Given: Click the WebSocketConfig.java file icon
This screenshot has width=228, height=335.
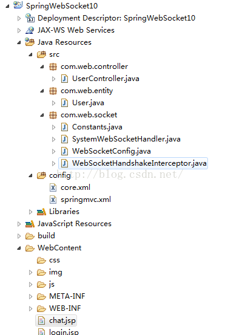Looking at the screenshot, I should (x=64, y=151).
